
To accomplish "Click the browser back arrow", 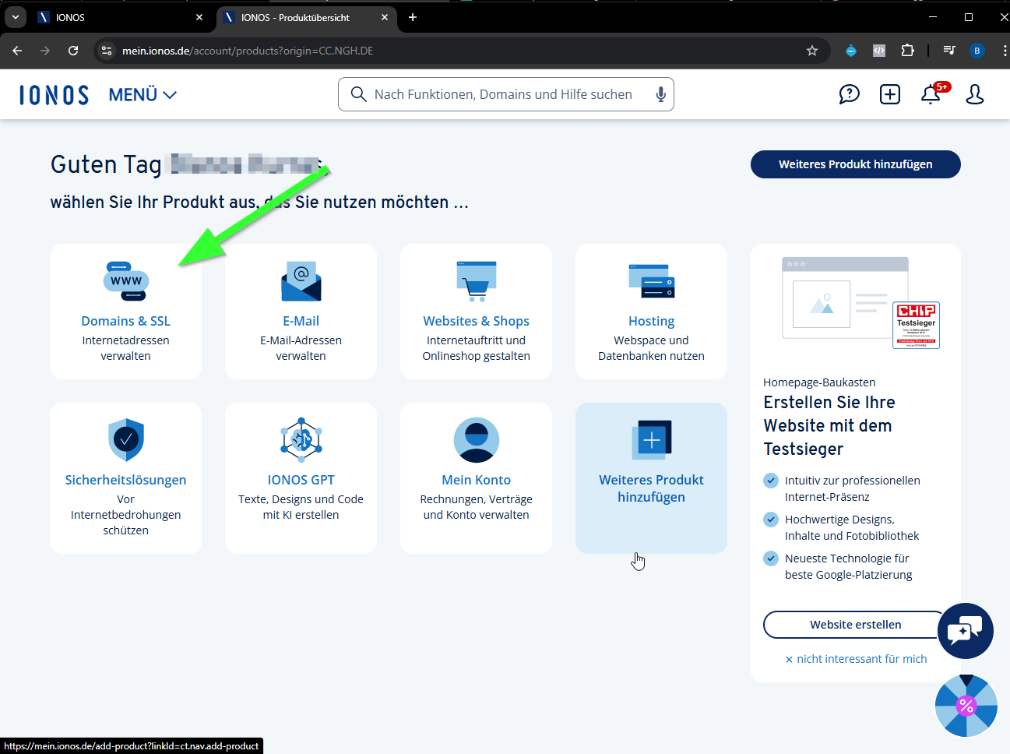I will pos(17,51).
